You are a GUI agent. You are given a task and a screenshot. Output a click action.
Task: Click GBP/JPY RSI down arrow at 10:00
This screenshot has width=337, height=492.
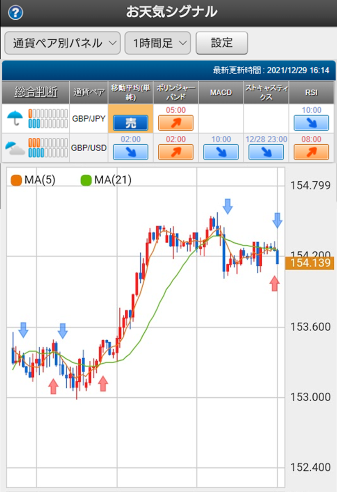[x=311, y=123]
